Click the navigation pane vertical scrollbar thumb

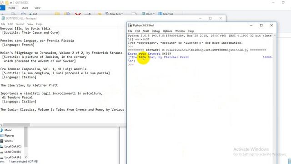[x=25, y=137]
